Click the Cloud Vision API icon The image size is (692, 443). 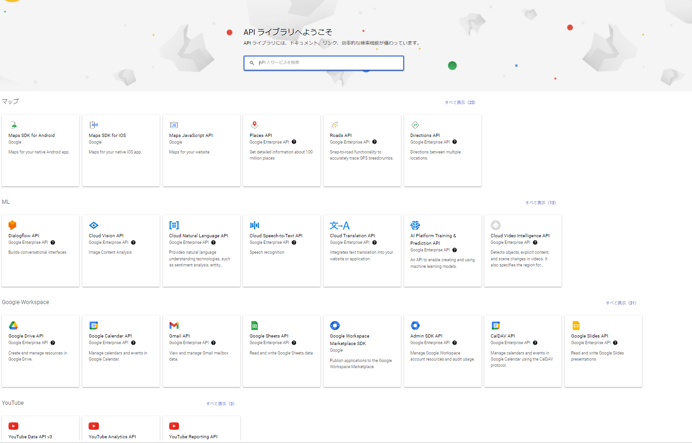(94, 225)
